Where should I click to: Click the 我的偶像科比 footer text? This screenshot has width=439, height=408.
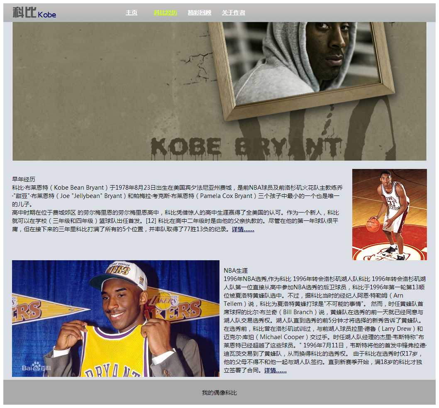coord(219,393)
